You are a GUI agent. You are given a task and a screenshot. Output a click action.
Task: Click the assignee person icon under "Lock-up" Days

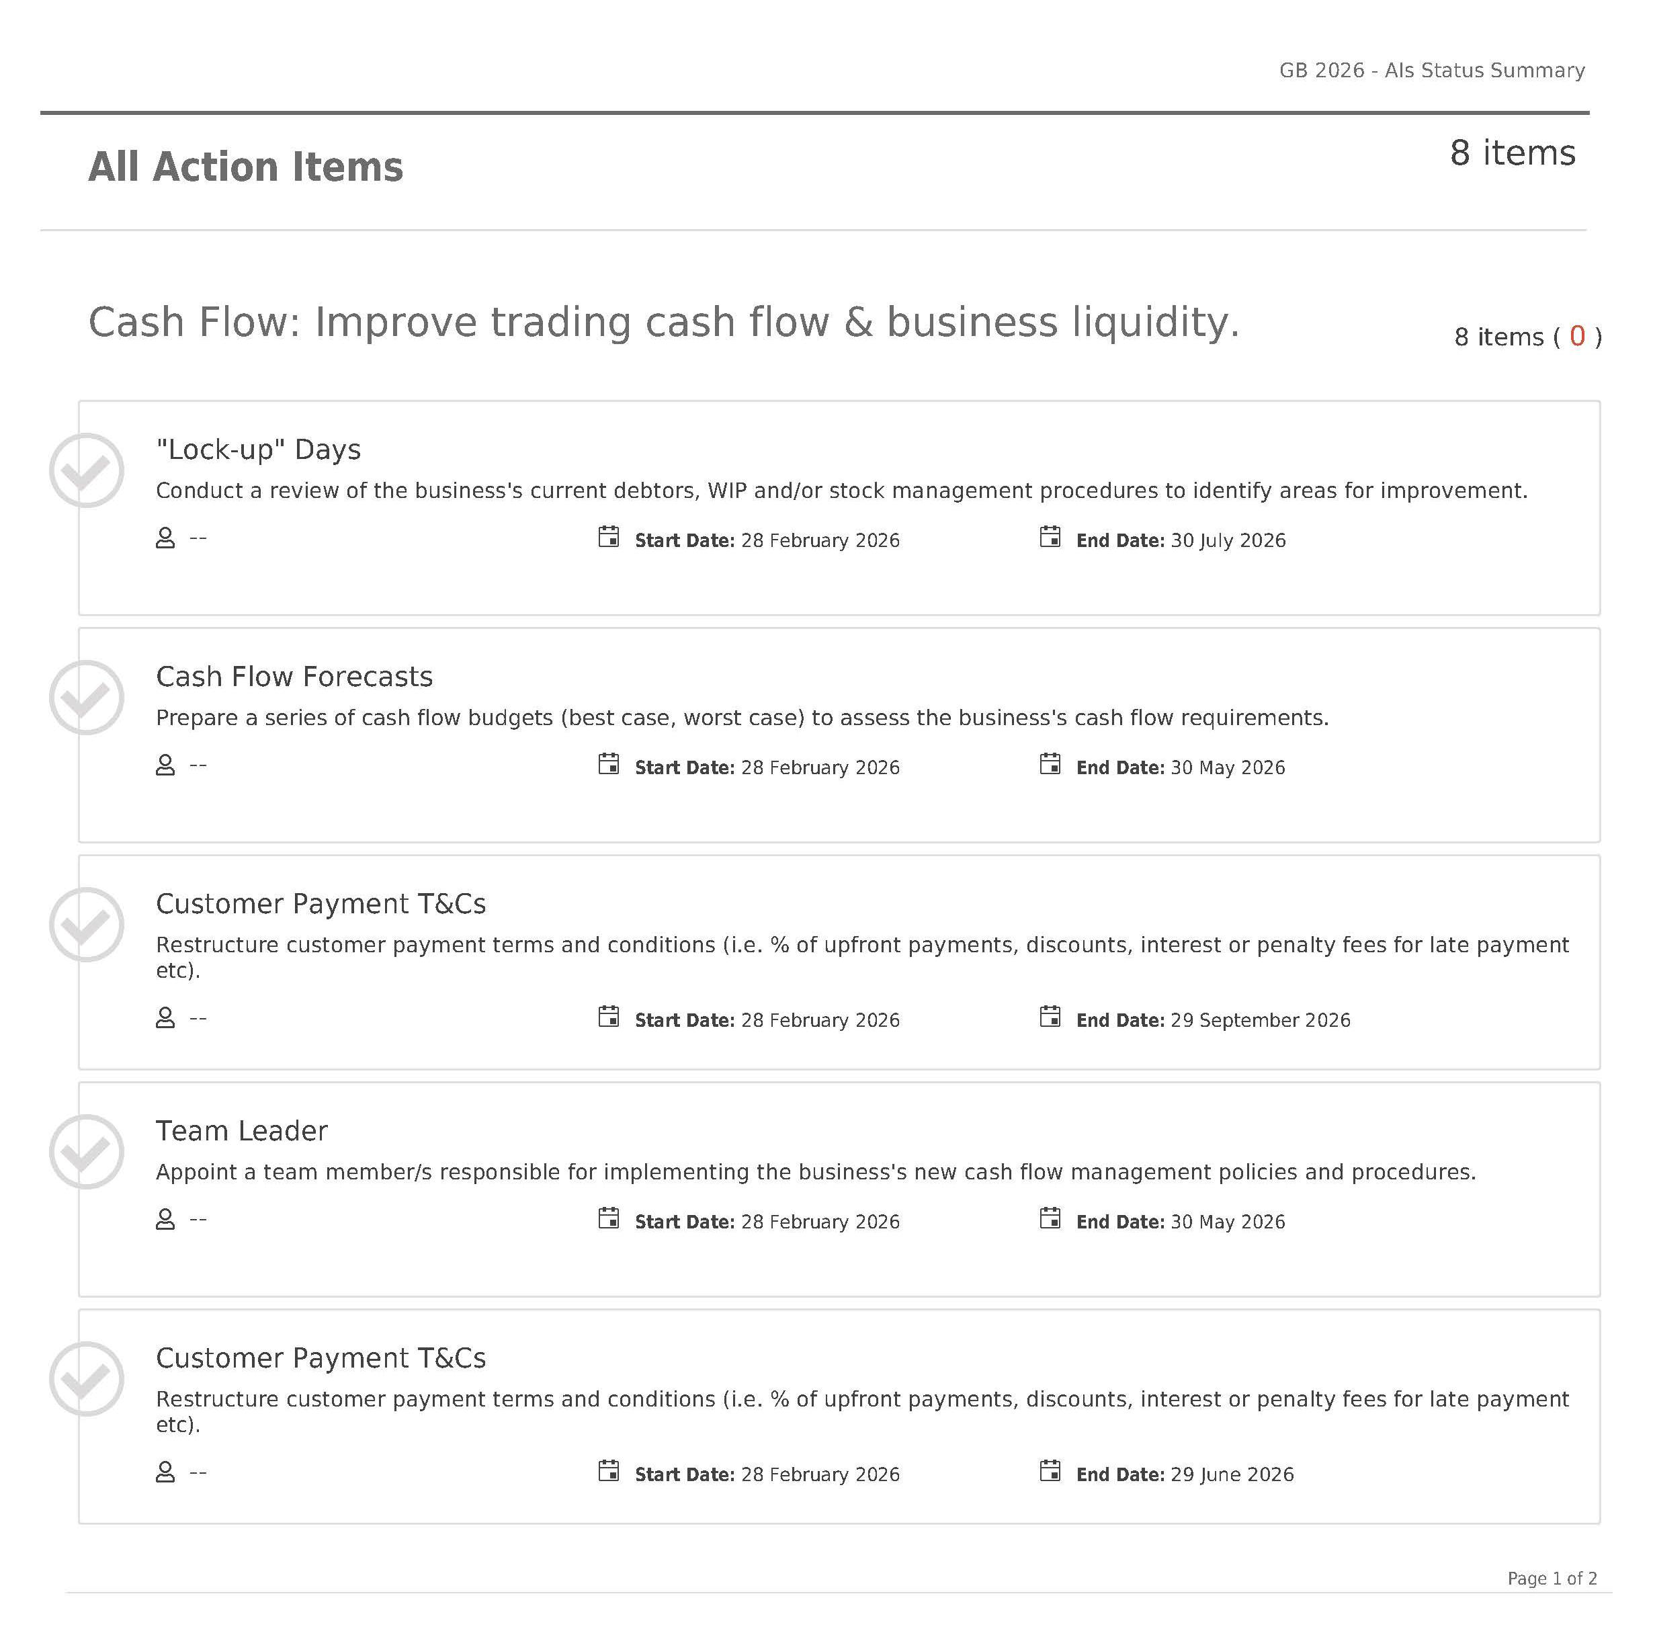point(165,538)
